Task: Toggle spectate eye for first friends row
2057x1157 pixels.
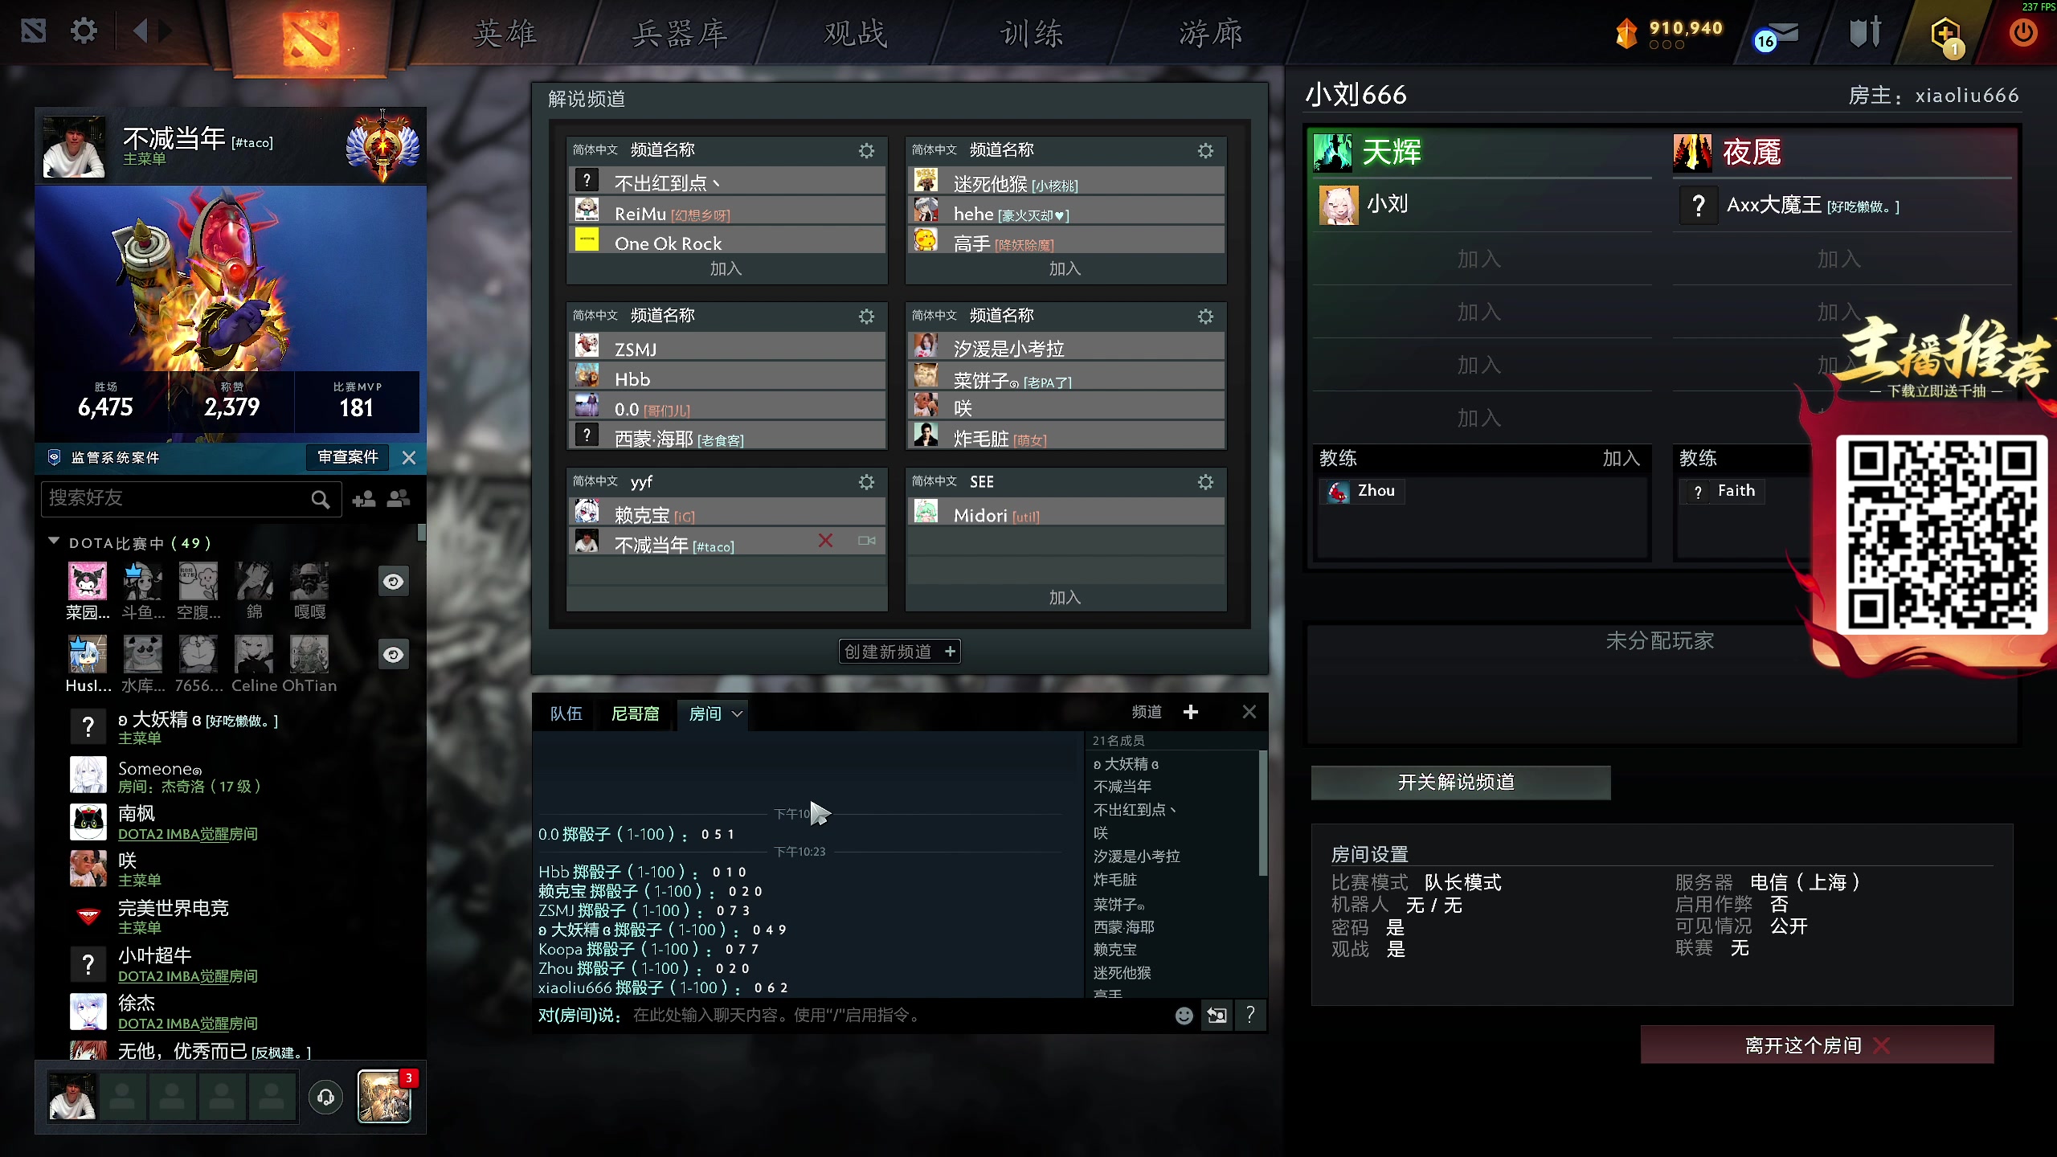Action: tap(393, 582)
